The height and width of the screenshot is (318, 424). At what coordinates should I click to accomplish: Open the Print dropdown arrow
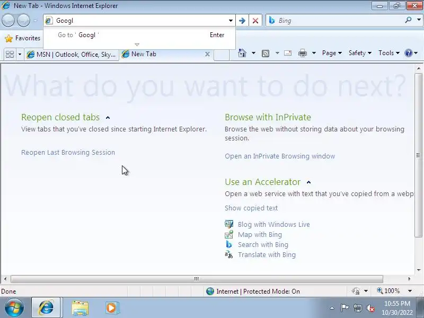point(314,53)
